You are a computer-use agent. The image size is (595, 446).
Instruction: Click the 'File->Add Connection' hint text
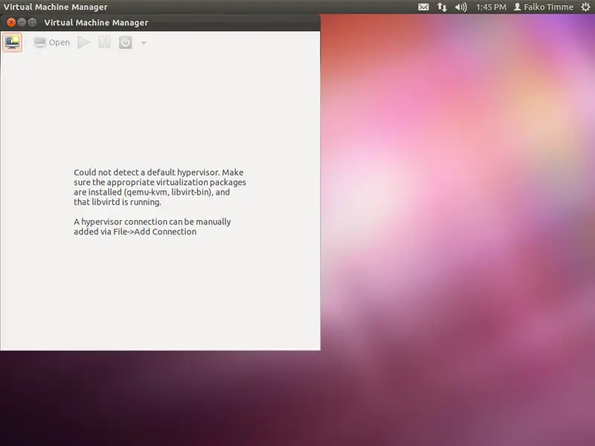coord(155,232)
